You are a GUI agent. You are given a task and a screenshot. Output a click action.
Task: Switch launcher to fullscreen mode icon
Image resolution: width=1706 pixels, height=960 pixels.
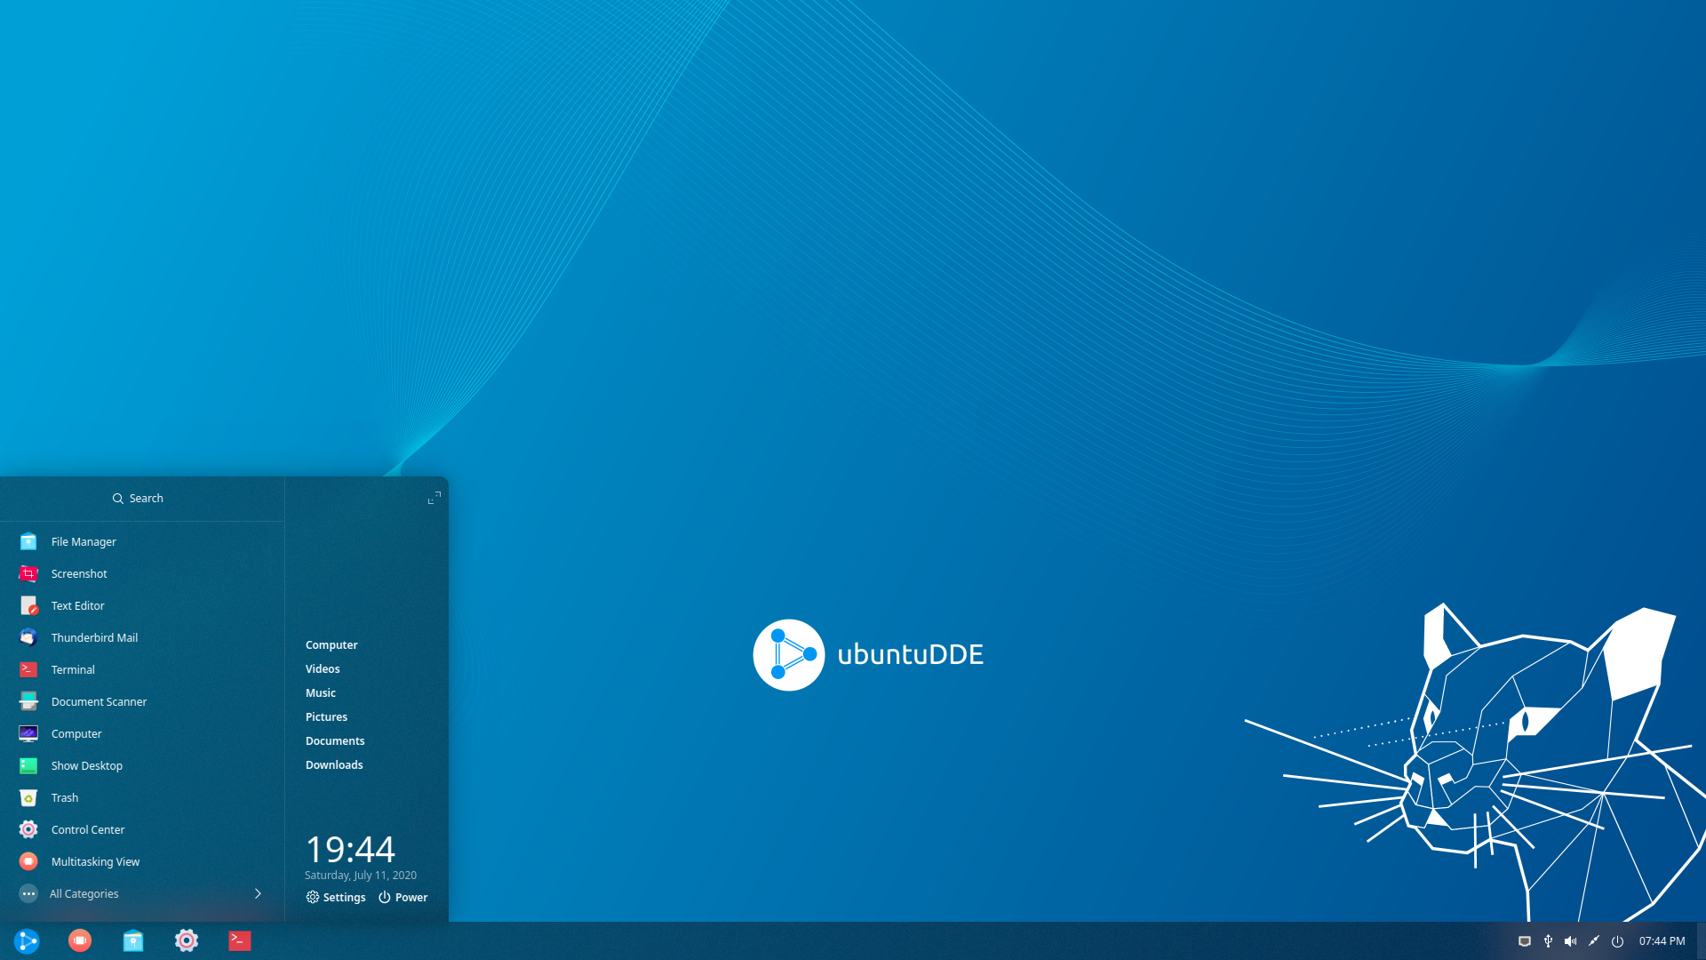click(434, 498)
